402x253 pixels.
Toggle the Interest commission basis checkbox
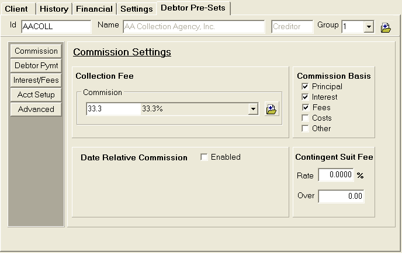[305, 97]
